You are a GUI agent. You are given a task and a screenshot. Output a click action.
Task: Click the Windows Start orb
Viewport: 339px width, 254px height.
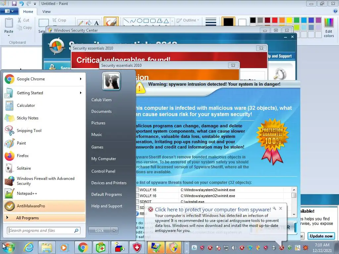[x=9, y=247]
